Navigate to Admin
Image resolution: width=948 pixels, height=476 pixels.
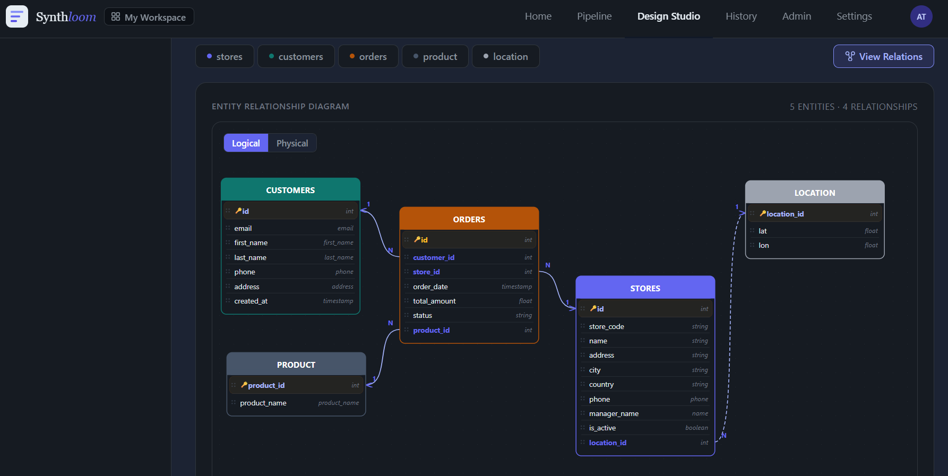(x=797, y=16)
